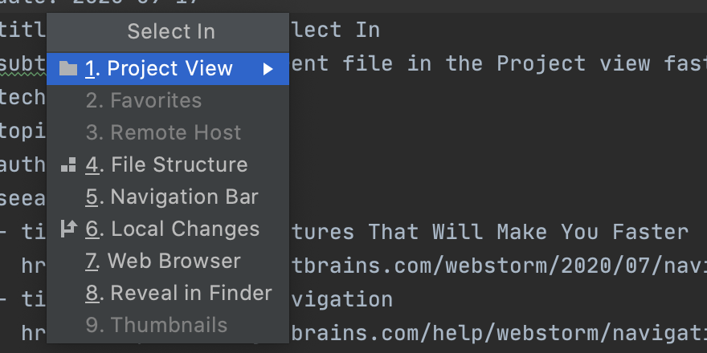Screen dimensions: 707x353
Task: Select Navigation Bar in the popup
Action: (172, 197)
